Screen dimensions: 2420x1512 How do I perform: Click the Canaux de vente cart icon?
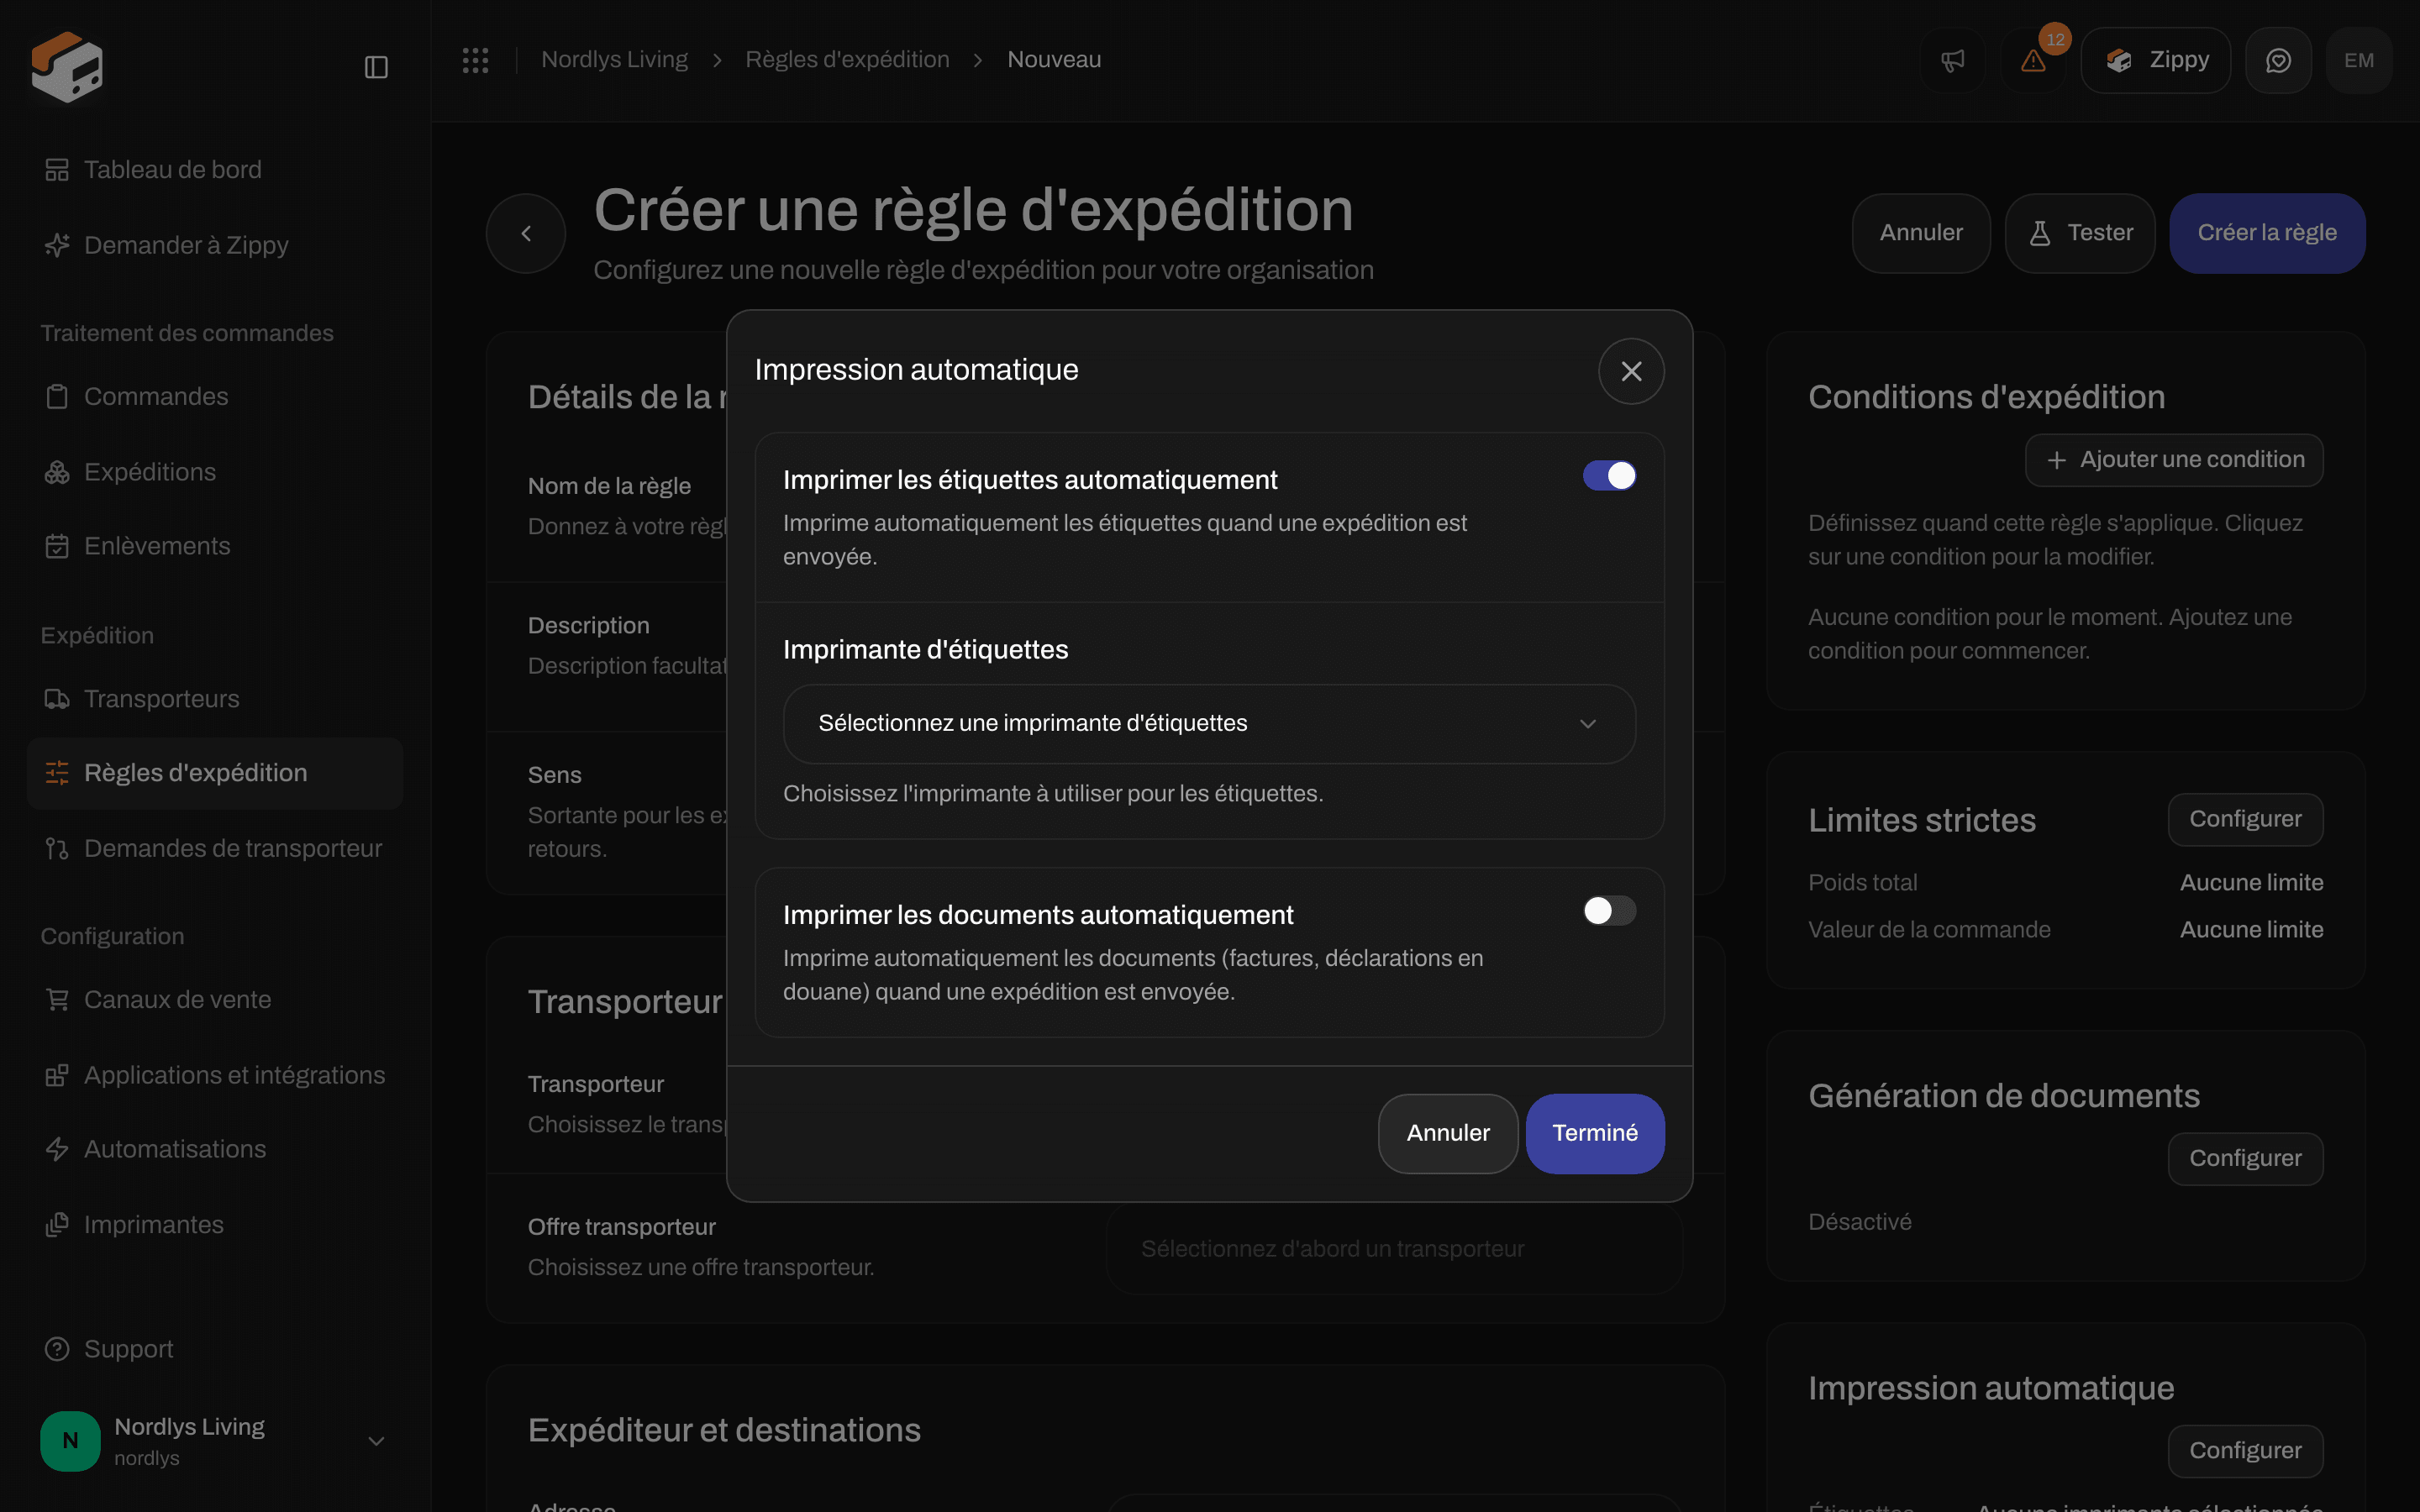click(x=57, y=1000)
